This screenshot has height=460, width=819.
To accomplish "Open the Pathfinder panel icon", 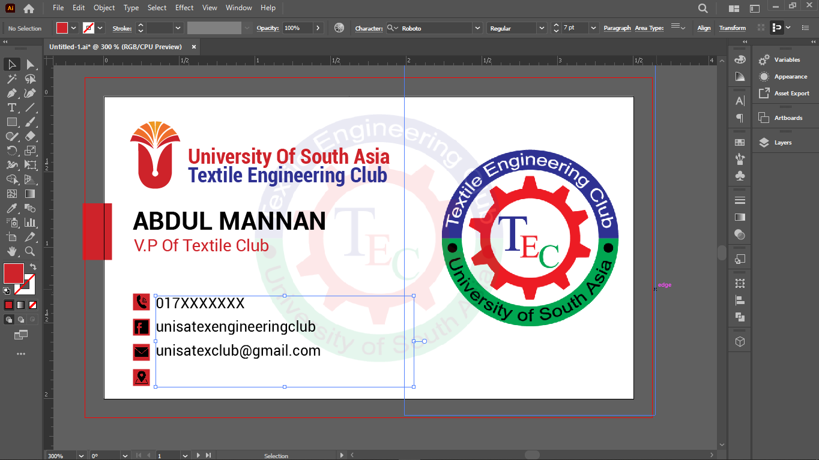I will (x=740, y=317).
